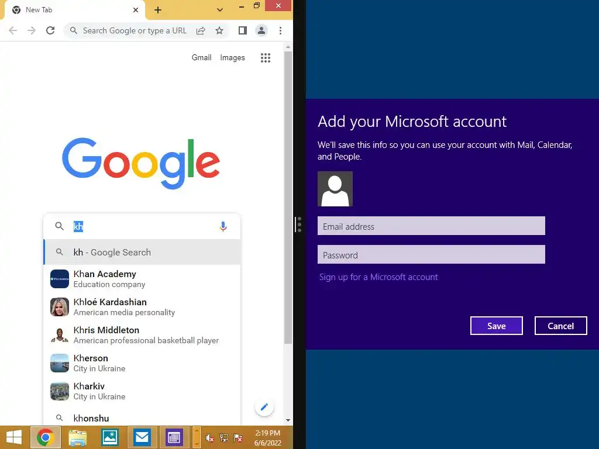Open Chrome's tab search chevron

[x=220, y=10]
